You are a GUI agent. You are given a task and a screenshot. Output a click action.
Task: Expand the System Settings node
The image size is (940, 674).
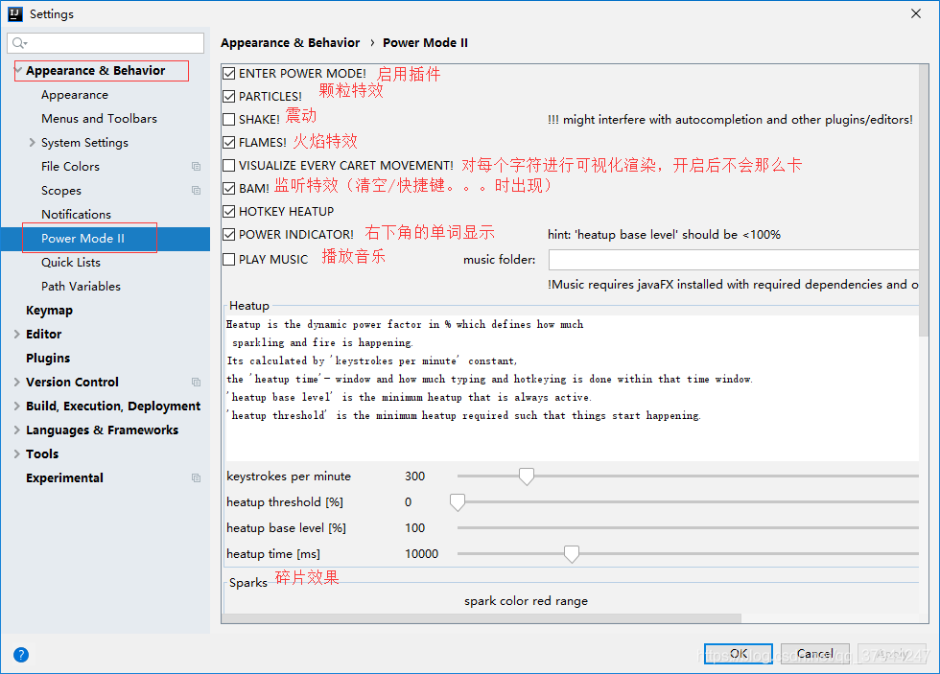pos(33,143)
